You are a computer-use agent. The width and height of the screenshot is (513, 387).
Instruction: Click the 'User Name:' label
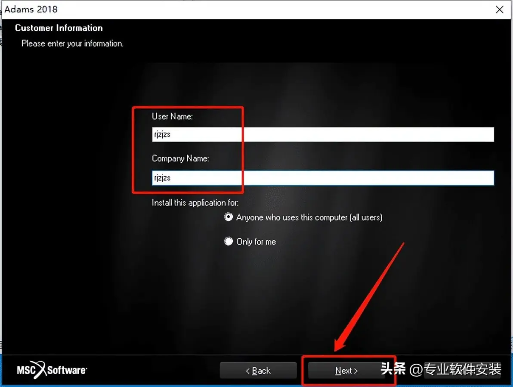[x=173, y=116]
